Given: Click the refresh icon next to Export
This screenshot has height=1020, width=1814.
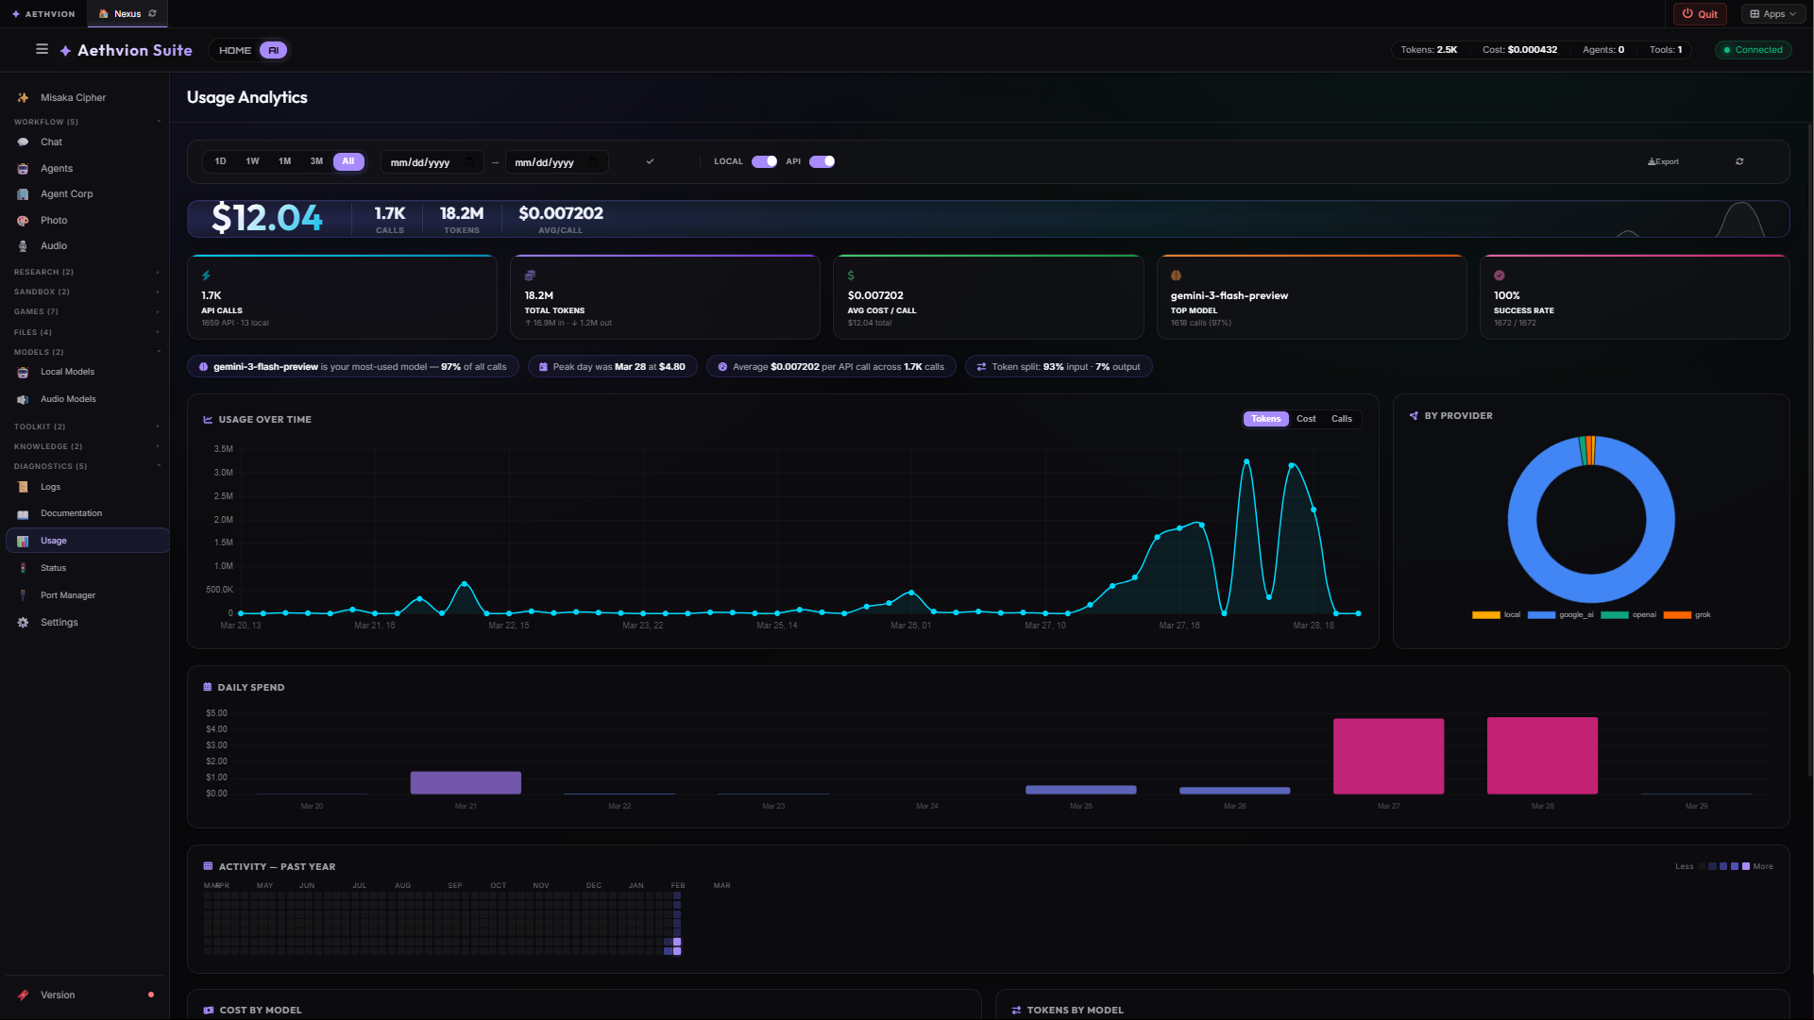Looking at the screenshot, I should [1739, 161].
